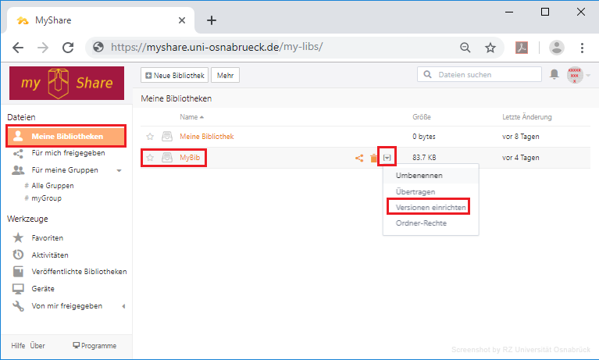The height and width of the screenshot is (360, 599).
Task: Click the Hilfe footer link
Action: 18,346
